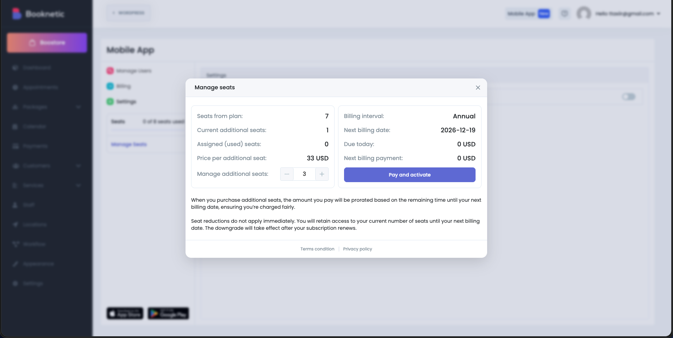Screen dimensions: 673x338
Task: Click the Booknetic logo icon
Action: [x=16, y=14]
